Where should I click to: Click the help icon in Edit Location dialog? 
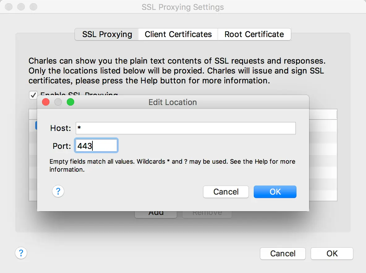pyautogui.click(x=58, y=191)
